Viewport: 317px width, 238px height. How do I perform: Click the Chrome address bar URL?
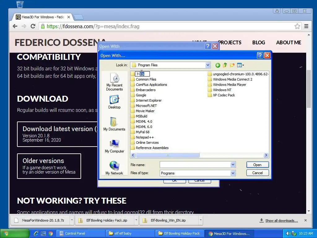click(93, 26)
